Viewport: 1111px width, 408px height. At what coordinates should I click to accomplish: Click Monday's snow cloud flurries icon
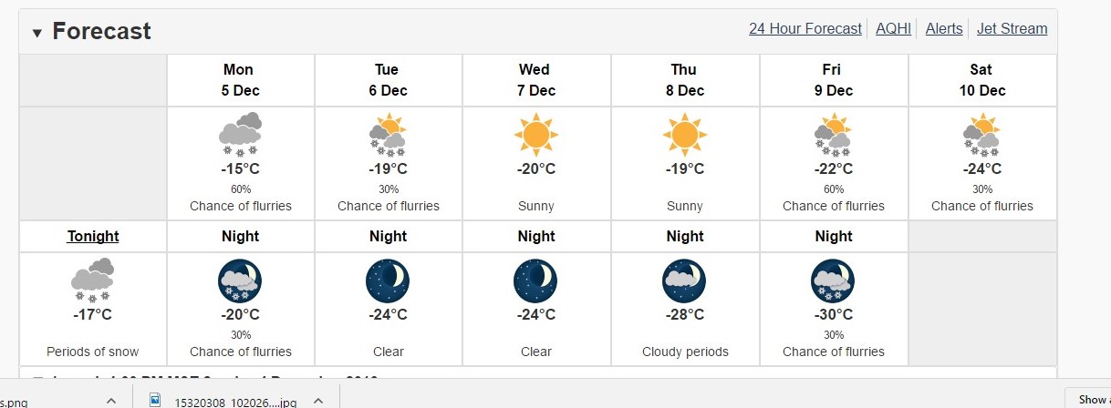click(240, 134)
